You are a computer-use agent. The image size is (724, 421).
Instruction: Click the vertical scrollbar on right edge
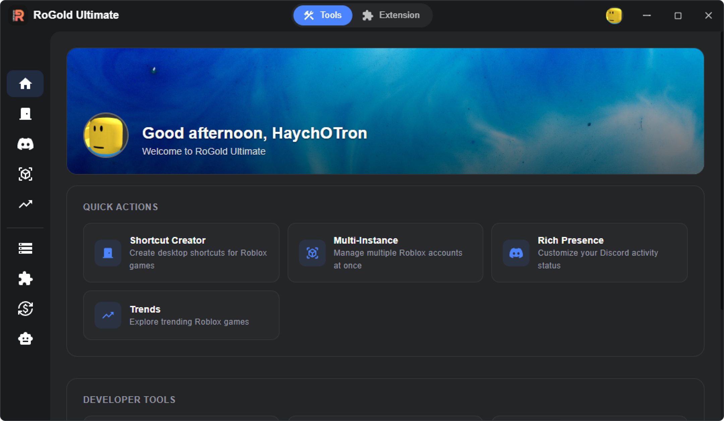click(722, 171)
